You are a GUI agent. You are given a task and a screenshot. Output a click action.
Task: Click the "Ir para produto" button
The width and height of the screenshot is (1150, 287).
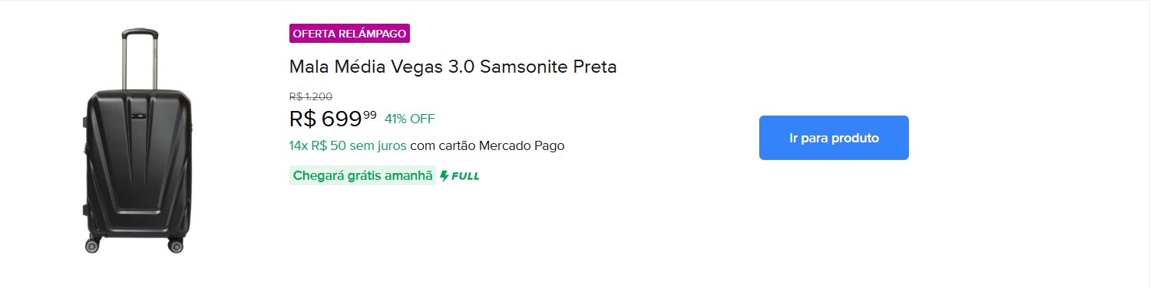[834, 138]
